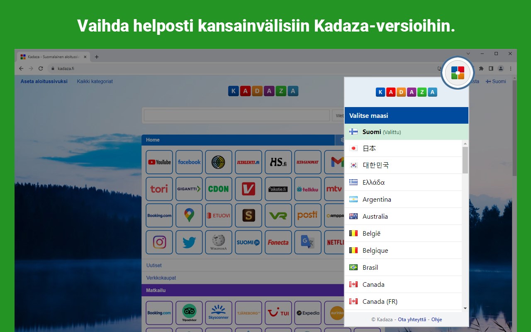Open the Instagram tile

point(159,242)
